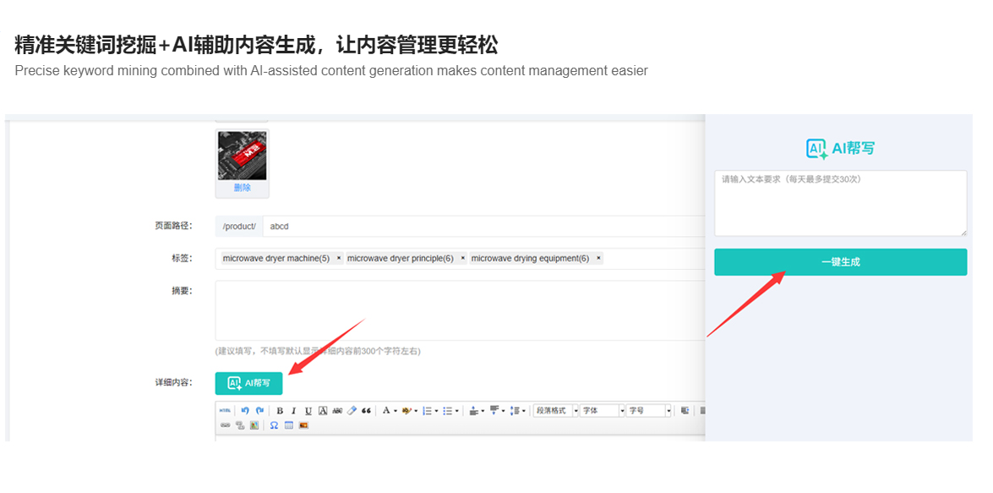
Task: Remove the microwave dryer machine tag
Action: [339, 259]
